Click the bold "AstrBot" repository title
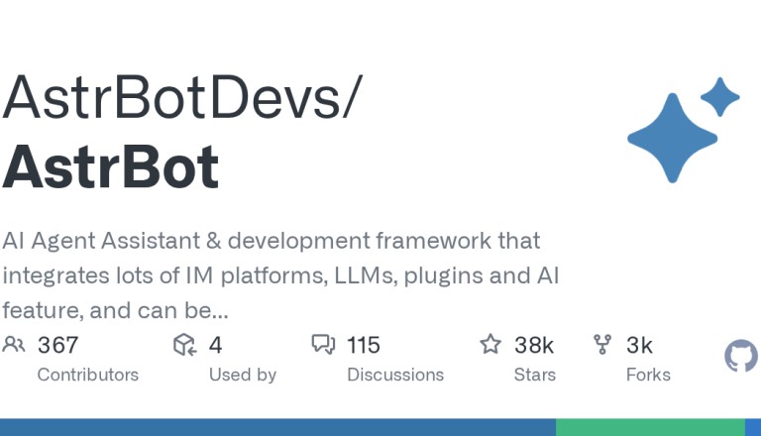The height and width of the screenshot is (436, 761). click(x=111, y=166)
